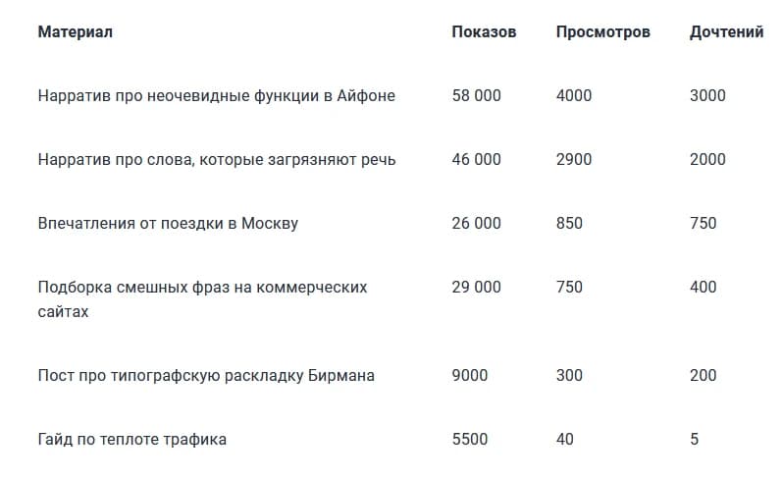Image resolution: width=782 pixels, height=481 pixels.
Task: Click the "Дочтений" column header
Action: click(726, 32)
